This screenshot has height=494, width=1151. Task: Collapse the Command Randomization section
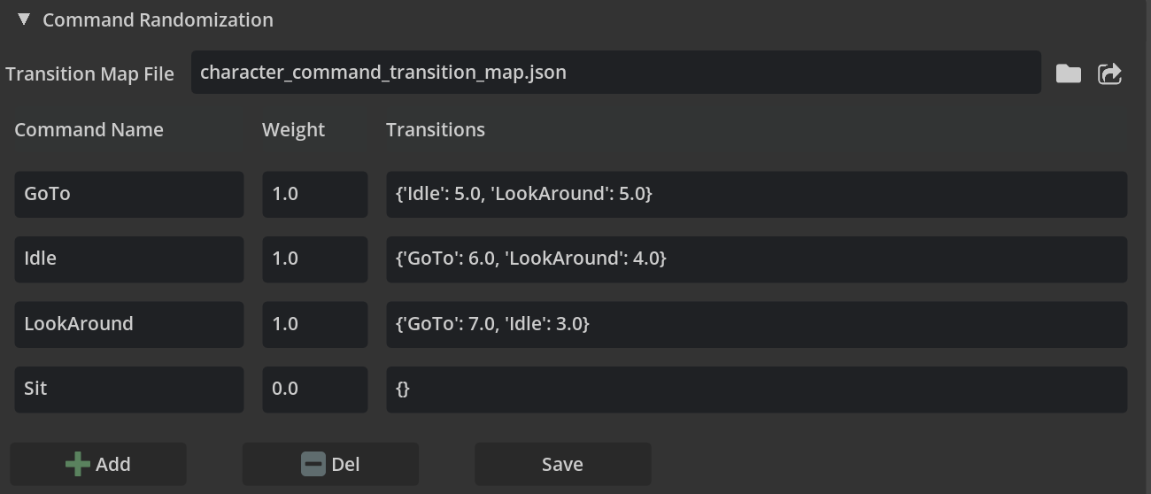click(24, 19)
